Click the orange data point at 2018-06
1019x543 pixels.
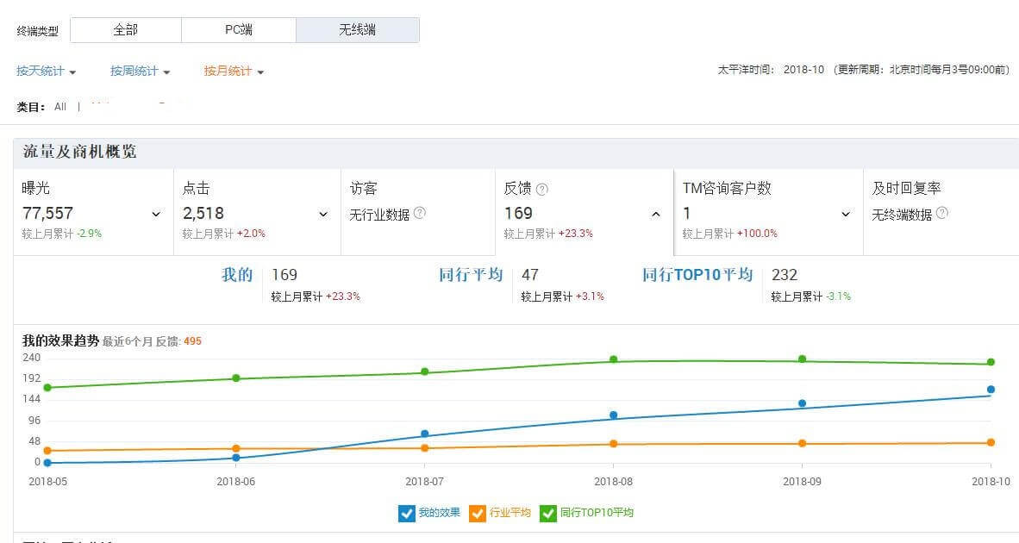tap(235, 448)
